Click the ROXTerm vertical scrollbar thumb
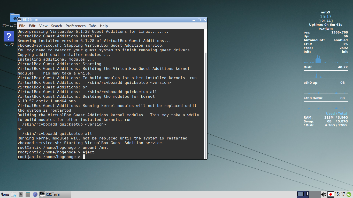The height and width of the screenshot is (198, 353). tap(206, 105)
